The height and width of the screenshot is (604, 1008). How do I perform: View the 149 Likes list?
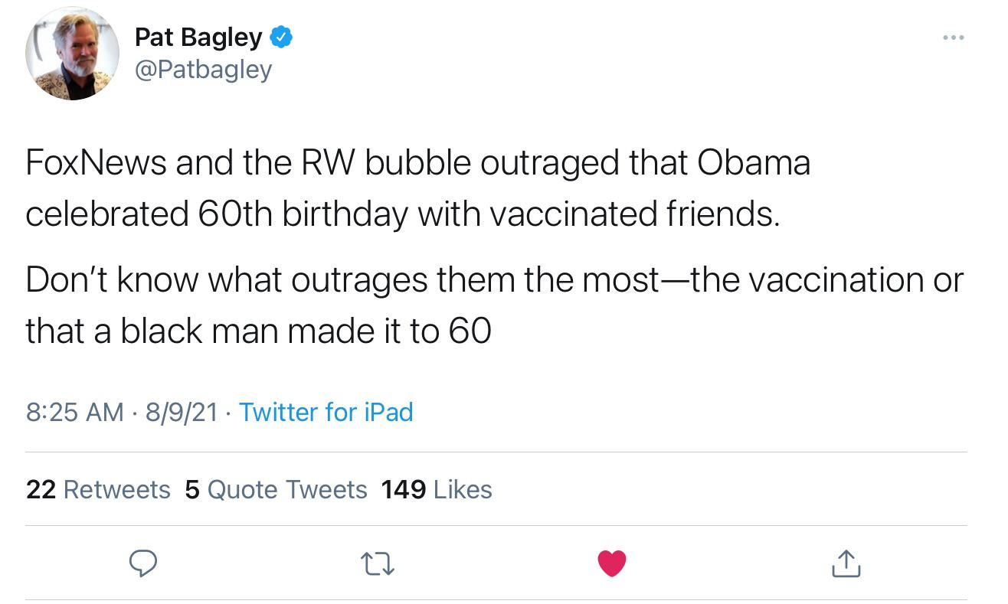(x=436, y=489)
